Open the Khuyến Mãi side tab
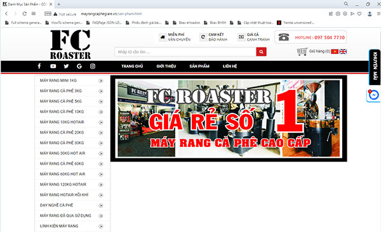Image resolution: width=381 pixels, height=232 pixels. (375, 67)
